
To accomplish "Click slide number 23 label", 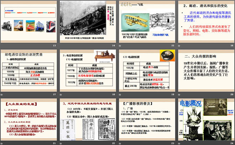I will coord(173,143).
